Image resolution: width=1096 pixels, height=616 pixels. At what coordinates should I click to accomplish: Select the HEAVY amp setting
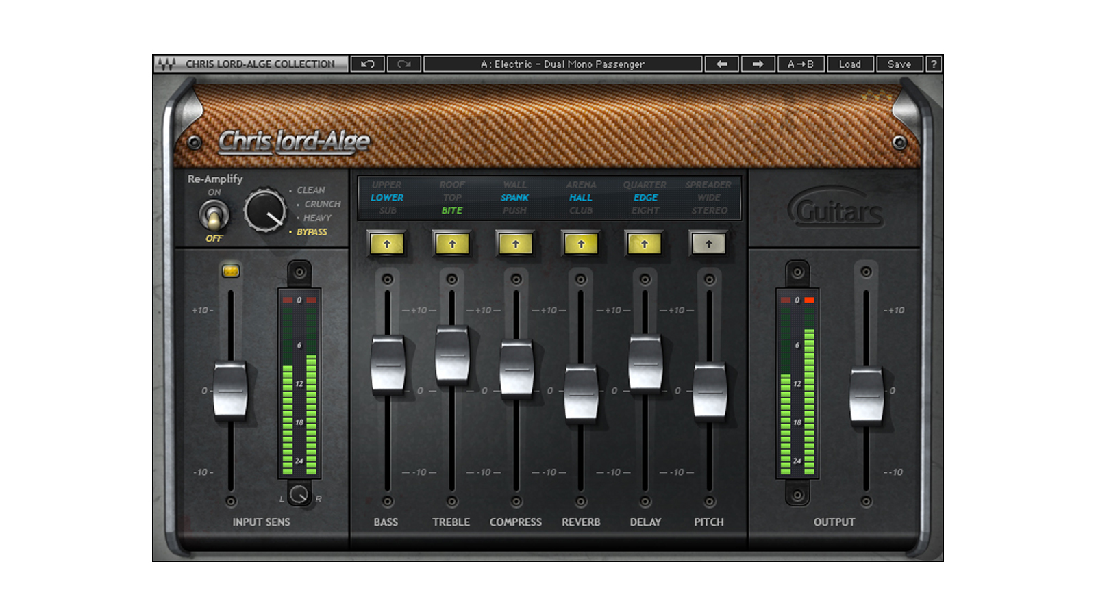tap(317, 218)
